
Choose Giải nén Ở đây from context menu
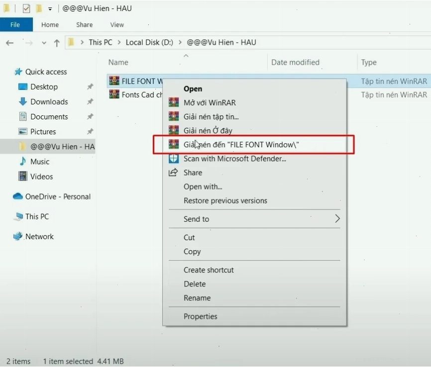(x=208, y=130)
